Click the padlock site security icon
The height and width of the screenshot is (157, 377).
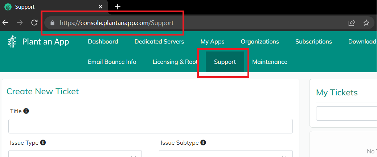pyautogui.click(x=52, y=23)
